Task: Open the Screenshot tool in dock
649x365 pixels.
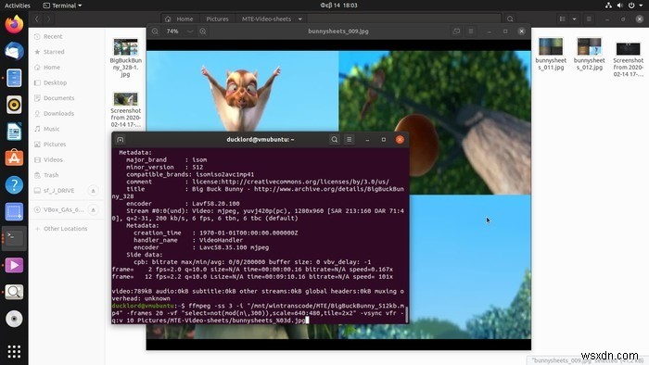Action: pyautogui.click(x=14, y=211)
